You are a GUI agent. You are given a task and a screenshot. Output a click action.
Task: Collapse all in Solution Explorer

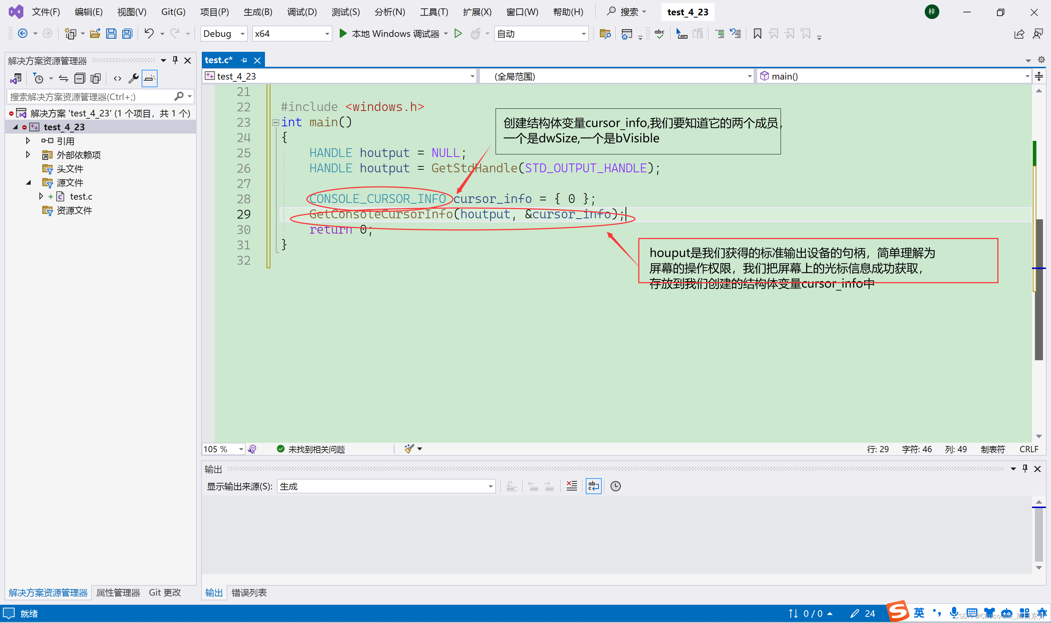79,78
